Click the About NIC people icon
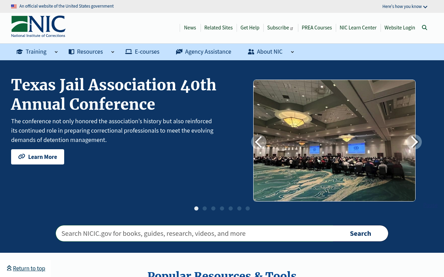 tap(251, 52)
